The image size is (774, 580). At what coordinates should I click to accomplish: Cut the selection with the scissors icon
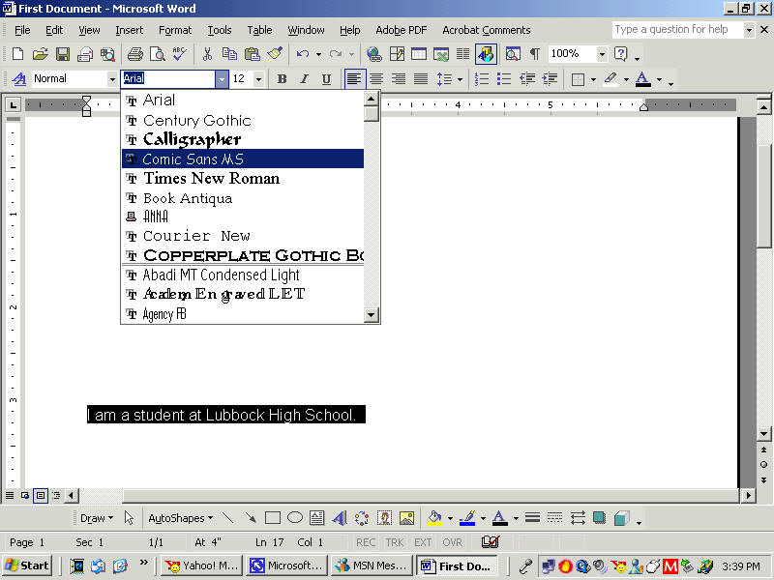point(207,54)
